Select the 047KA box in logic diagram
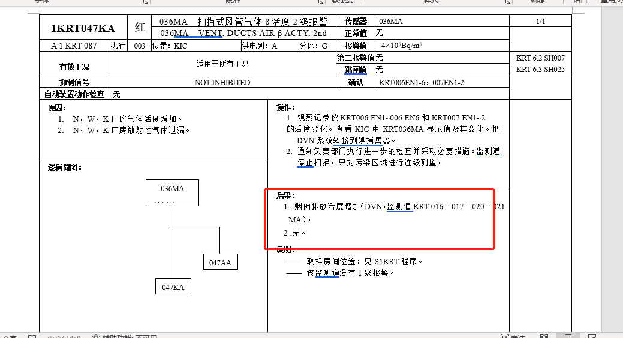The width and height of the screenshot is (623, 338). point(173,287)
